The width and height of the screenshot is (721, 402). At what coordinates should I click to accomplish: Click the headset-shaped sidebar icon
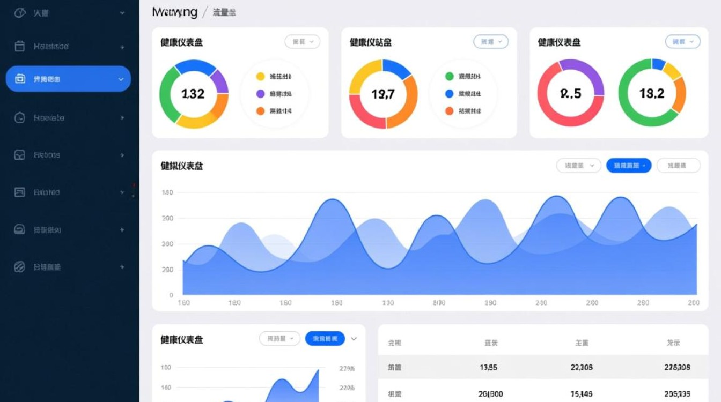tap(19, 230)
